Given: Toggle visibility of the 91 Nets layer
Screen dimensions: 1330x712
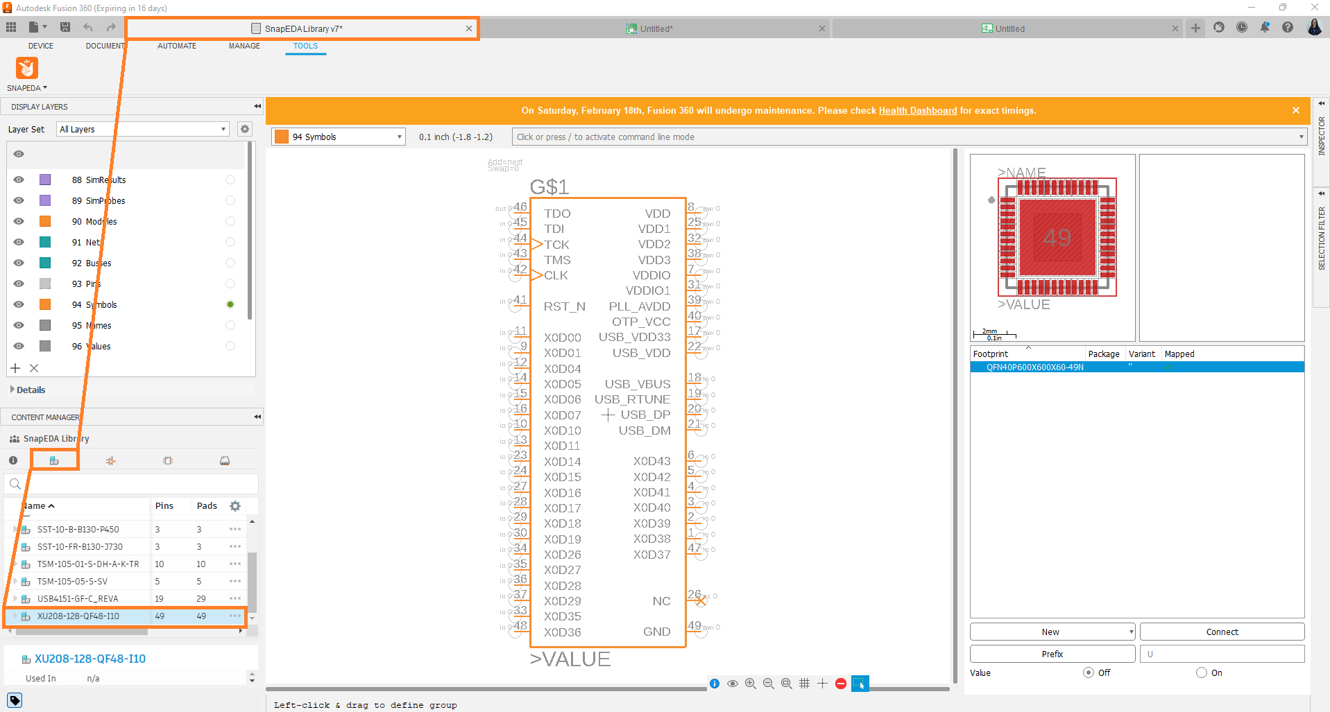Looking at the screenshot, I should click(x=19, y=242).
